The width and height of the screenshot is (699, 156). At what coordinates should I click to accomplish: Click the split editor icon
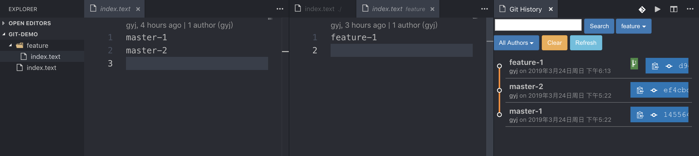[674, 9]
